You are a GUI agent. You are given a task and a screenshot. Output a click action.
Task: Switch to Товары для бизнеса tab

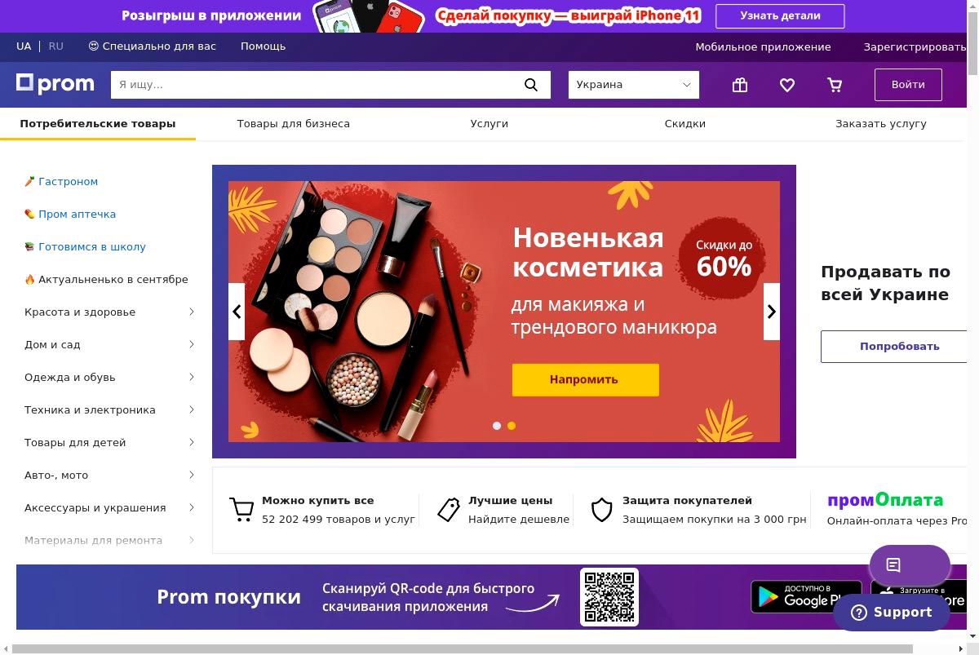(294, 124)
